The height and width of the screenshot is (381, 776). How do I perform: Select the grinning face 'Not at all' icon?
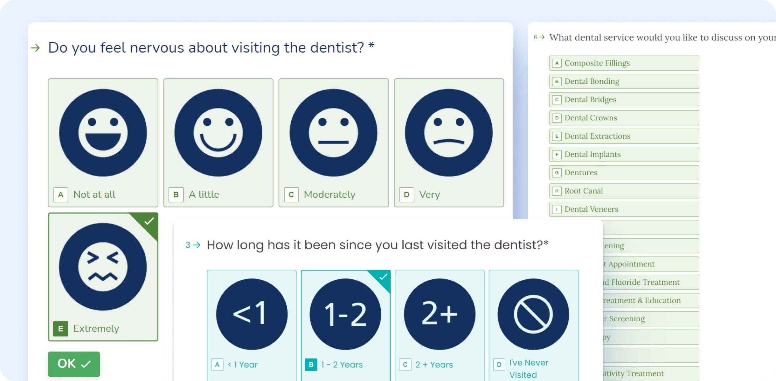point(103,133)
